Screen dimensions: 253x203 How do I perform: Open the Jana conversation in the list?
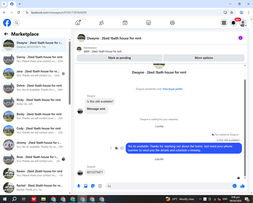click(x=34, y=74)
